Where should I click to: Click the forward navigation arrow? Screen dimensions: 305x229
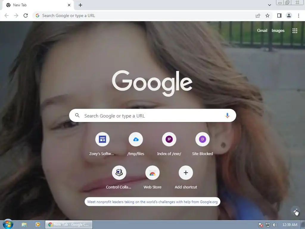16,16
